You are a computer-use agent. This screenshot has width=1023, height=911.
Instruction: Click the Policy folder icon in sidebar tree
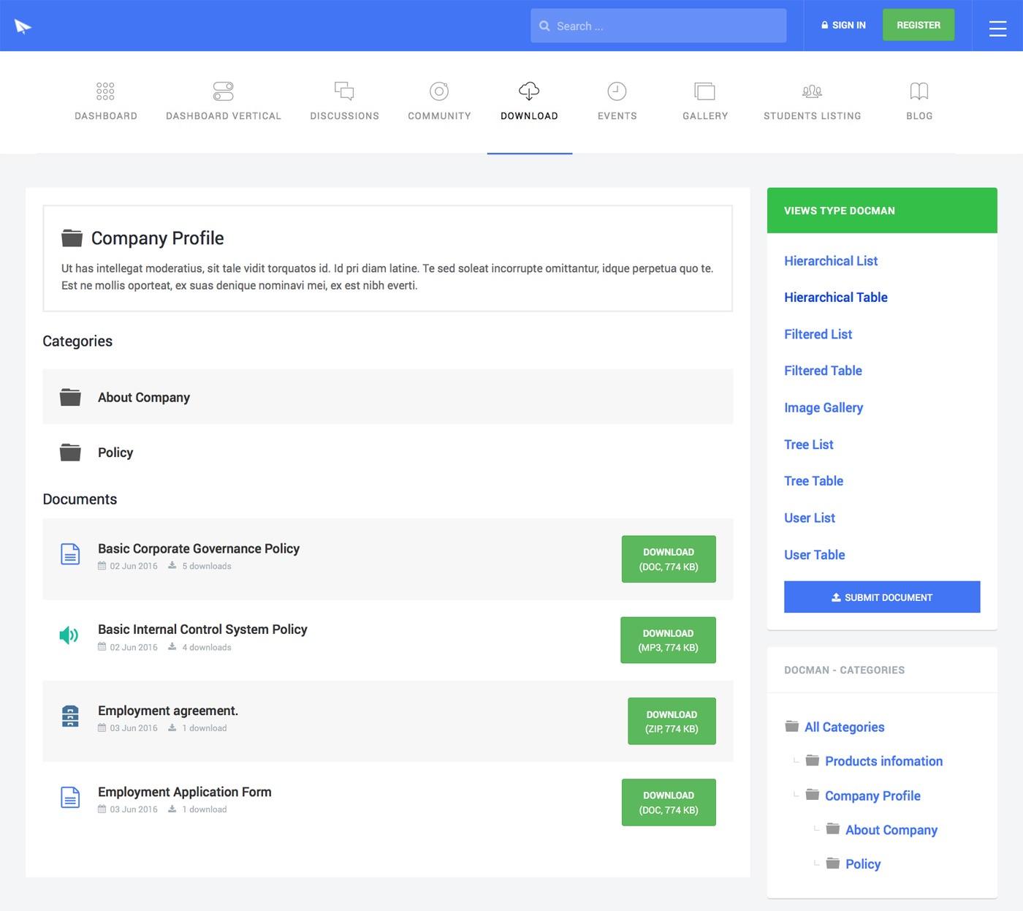pos(833,863)
